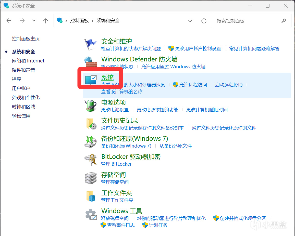Open the 安全和维护 flag icon
This screenshot has height=236, width=295.
90,44
